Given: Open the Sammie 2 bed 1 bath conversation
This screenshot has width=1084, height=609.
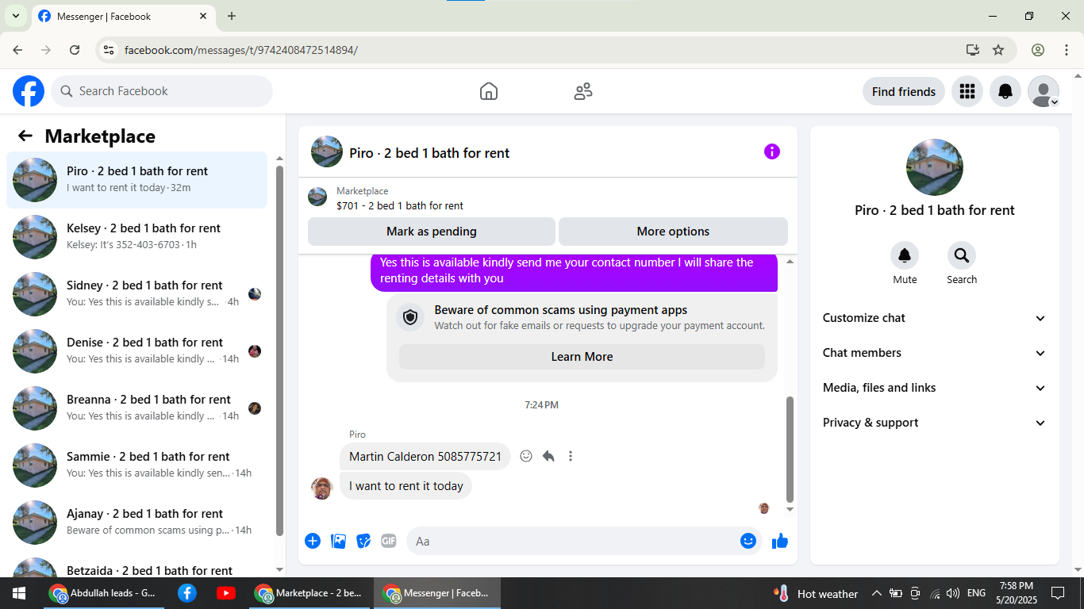Looking at the screenshot, I should click(x=137, y=465).
